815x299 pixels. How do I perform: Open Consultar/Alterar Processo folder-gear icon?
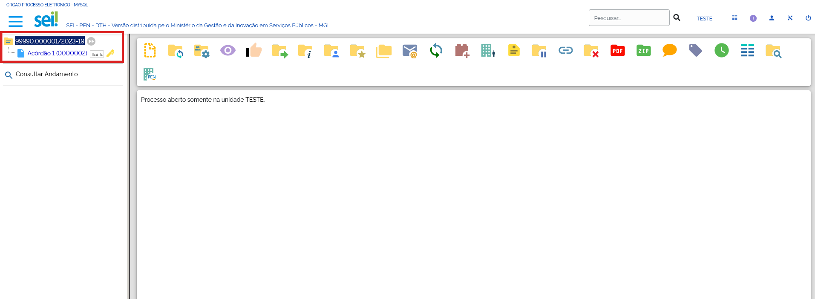click(x=202, y=51)
